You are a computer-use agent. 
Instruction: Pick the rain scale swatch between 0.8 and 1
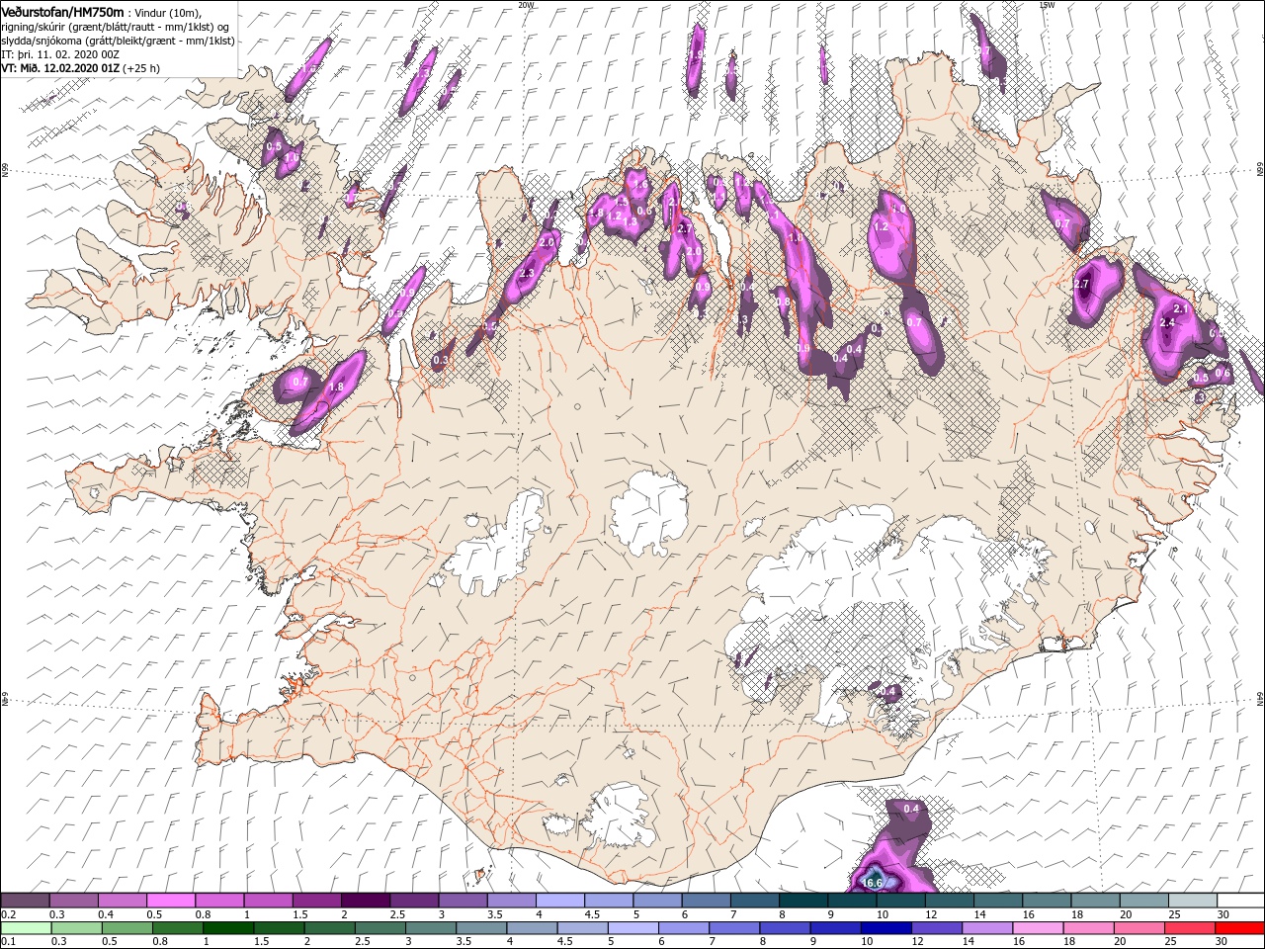pyautogui.click(x=177, y=928)
